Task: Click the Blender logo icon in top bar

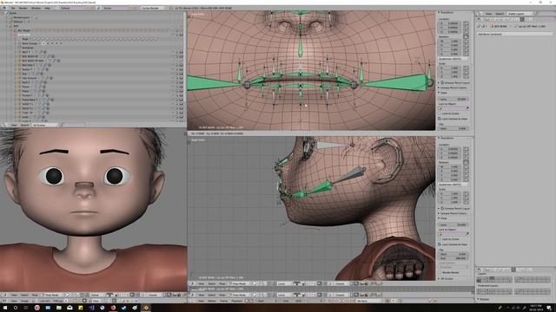Action: 4,8
